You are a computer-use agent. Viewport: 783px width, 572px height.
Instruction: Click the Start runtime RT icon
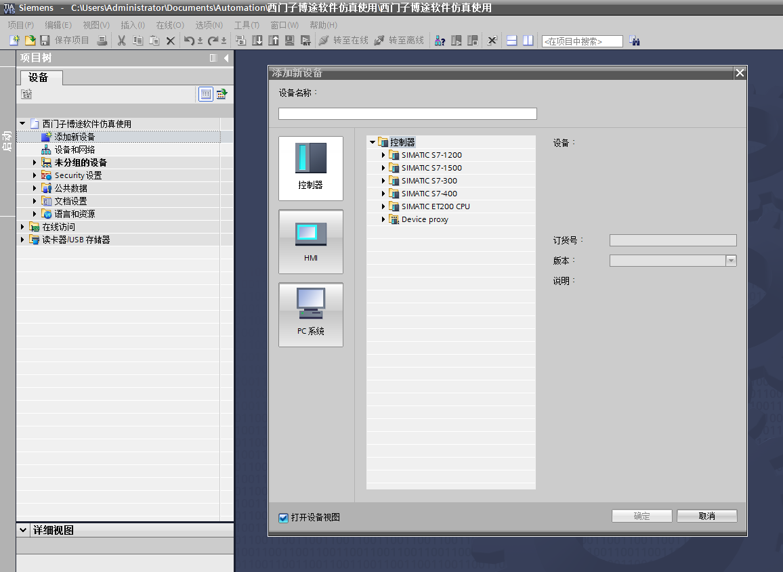pos(305,41)
